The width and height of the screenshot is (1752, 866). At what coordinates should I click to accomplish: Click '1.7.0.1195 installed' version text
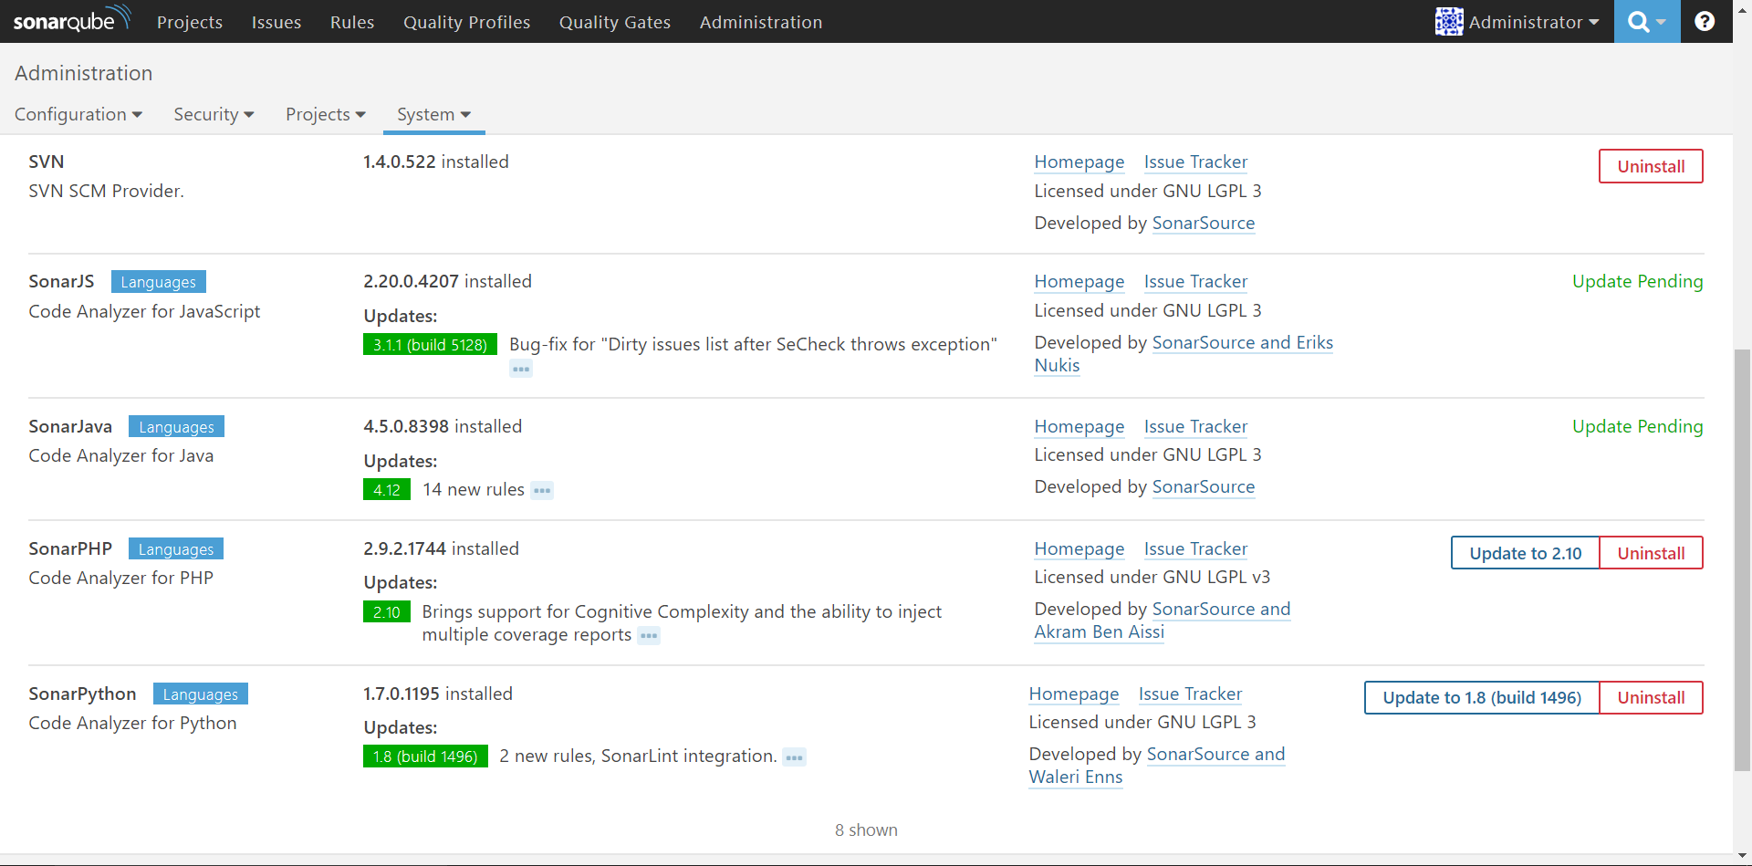point(438,694)
